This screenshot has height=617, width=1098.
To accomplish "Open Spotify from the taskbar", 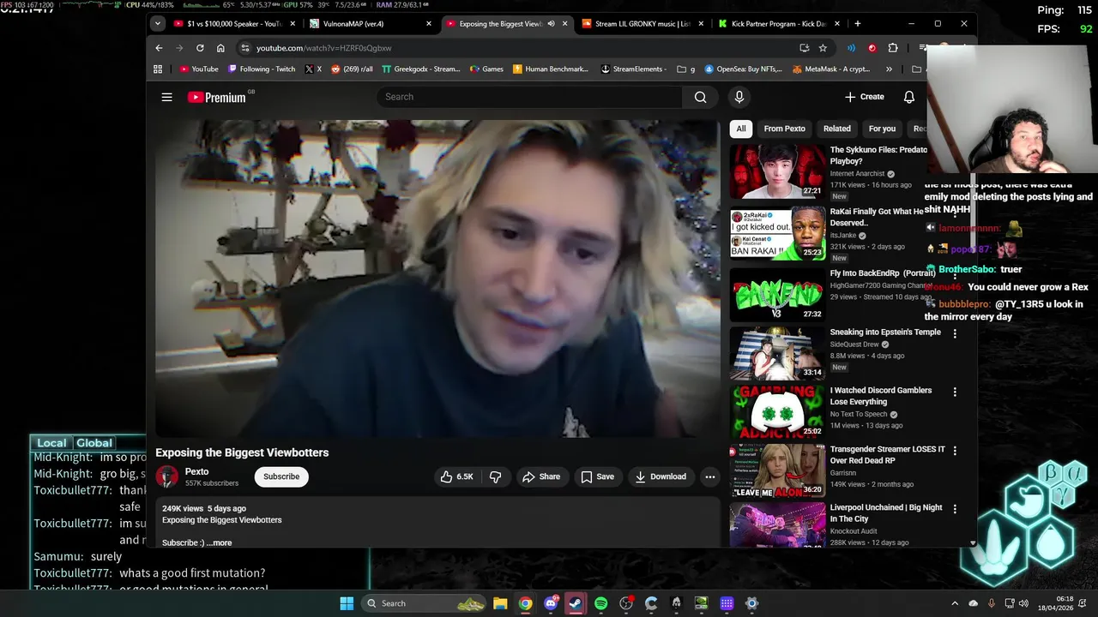I will click(600, 603).
